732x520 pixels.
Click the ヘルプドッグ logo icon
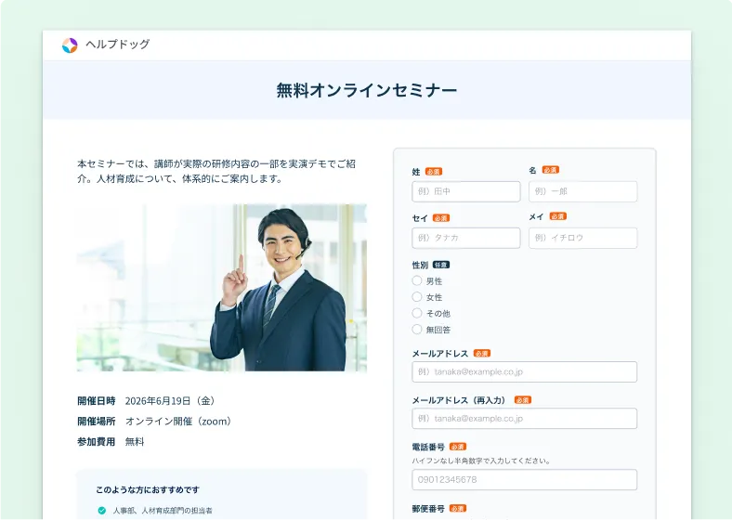click(70, 45)
